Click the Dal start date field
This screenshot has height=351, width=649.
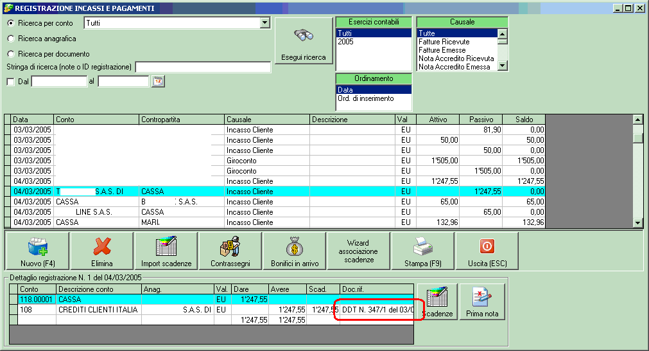coord(59,82)
